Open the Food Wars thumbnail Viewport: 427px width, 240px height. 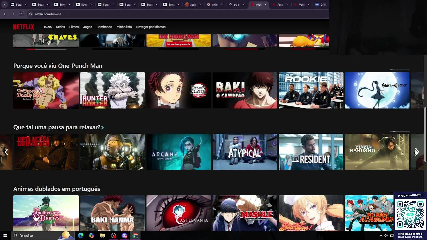click(x=311, y=213)
